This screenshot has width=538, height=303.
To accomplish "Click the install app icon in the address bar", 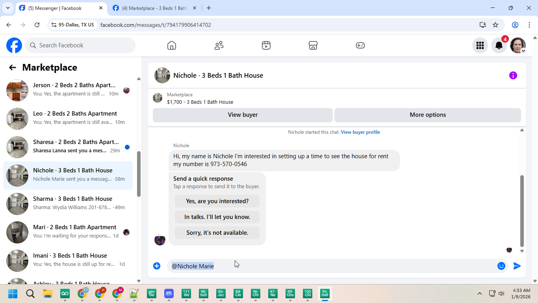I will (x=483, y=25).
